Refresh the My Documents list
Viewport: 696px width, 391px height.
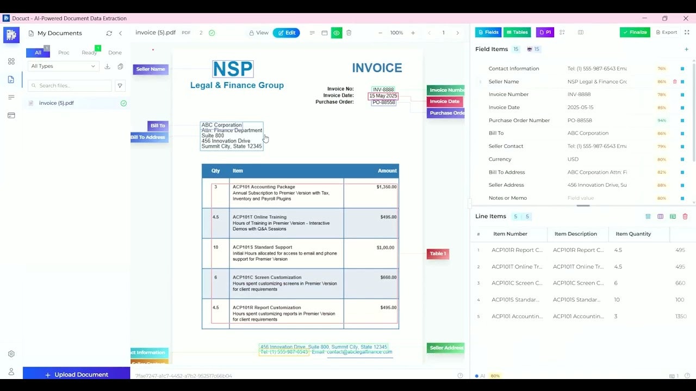(109, 33)
